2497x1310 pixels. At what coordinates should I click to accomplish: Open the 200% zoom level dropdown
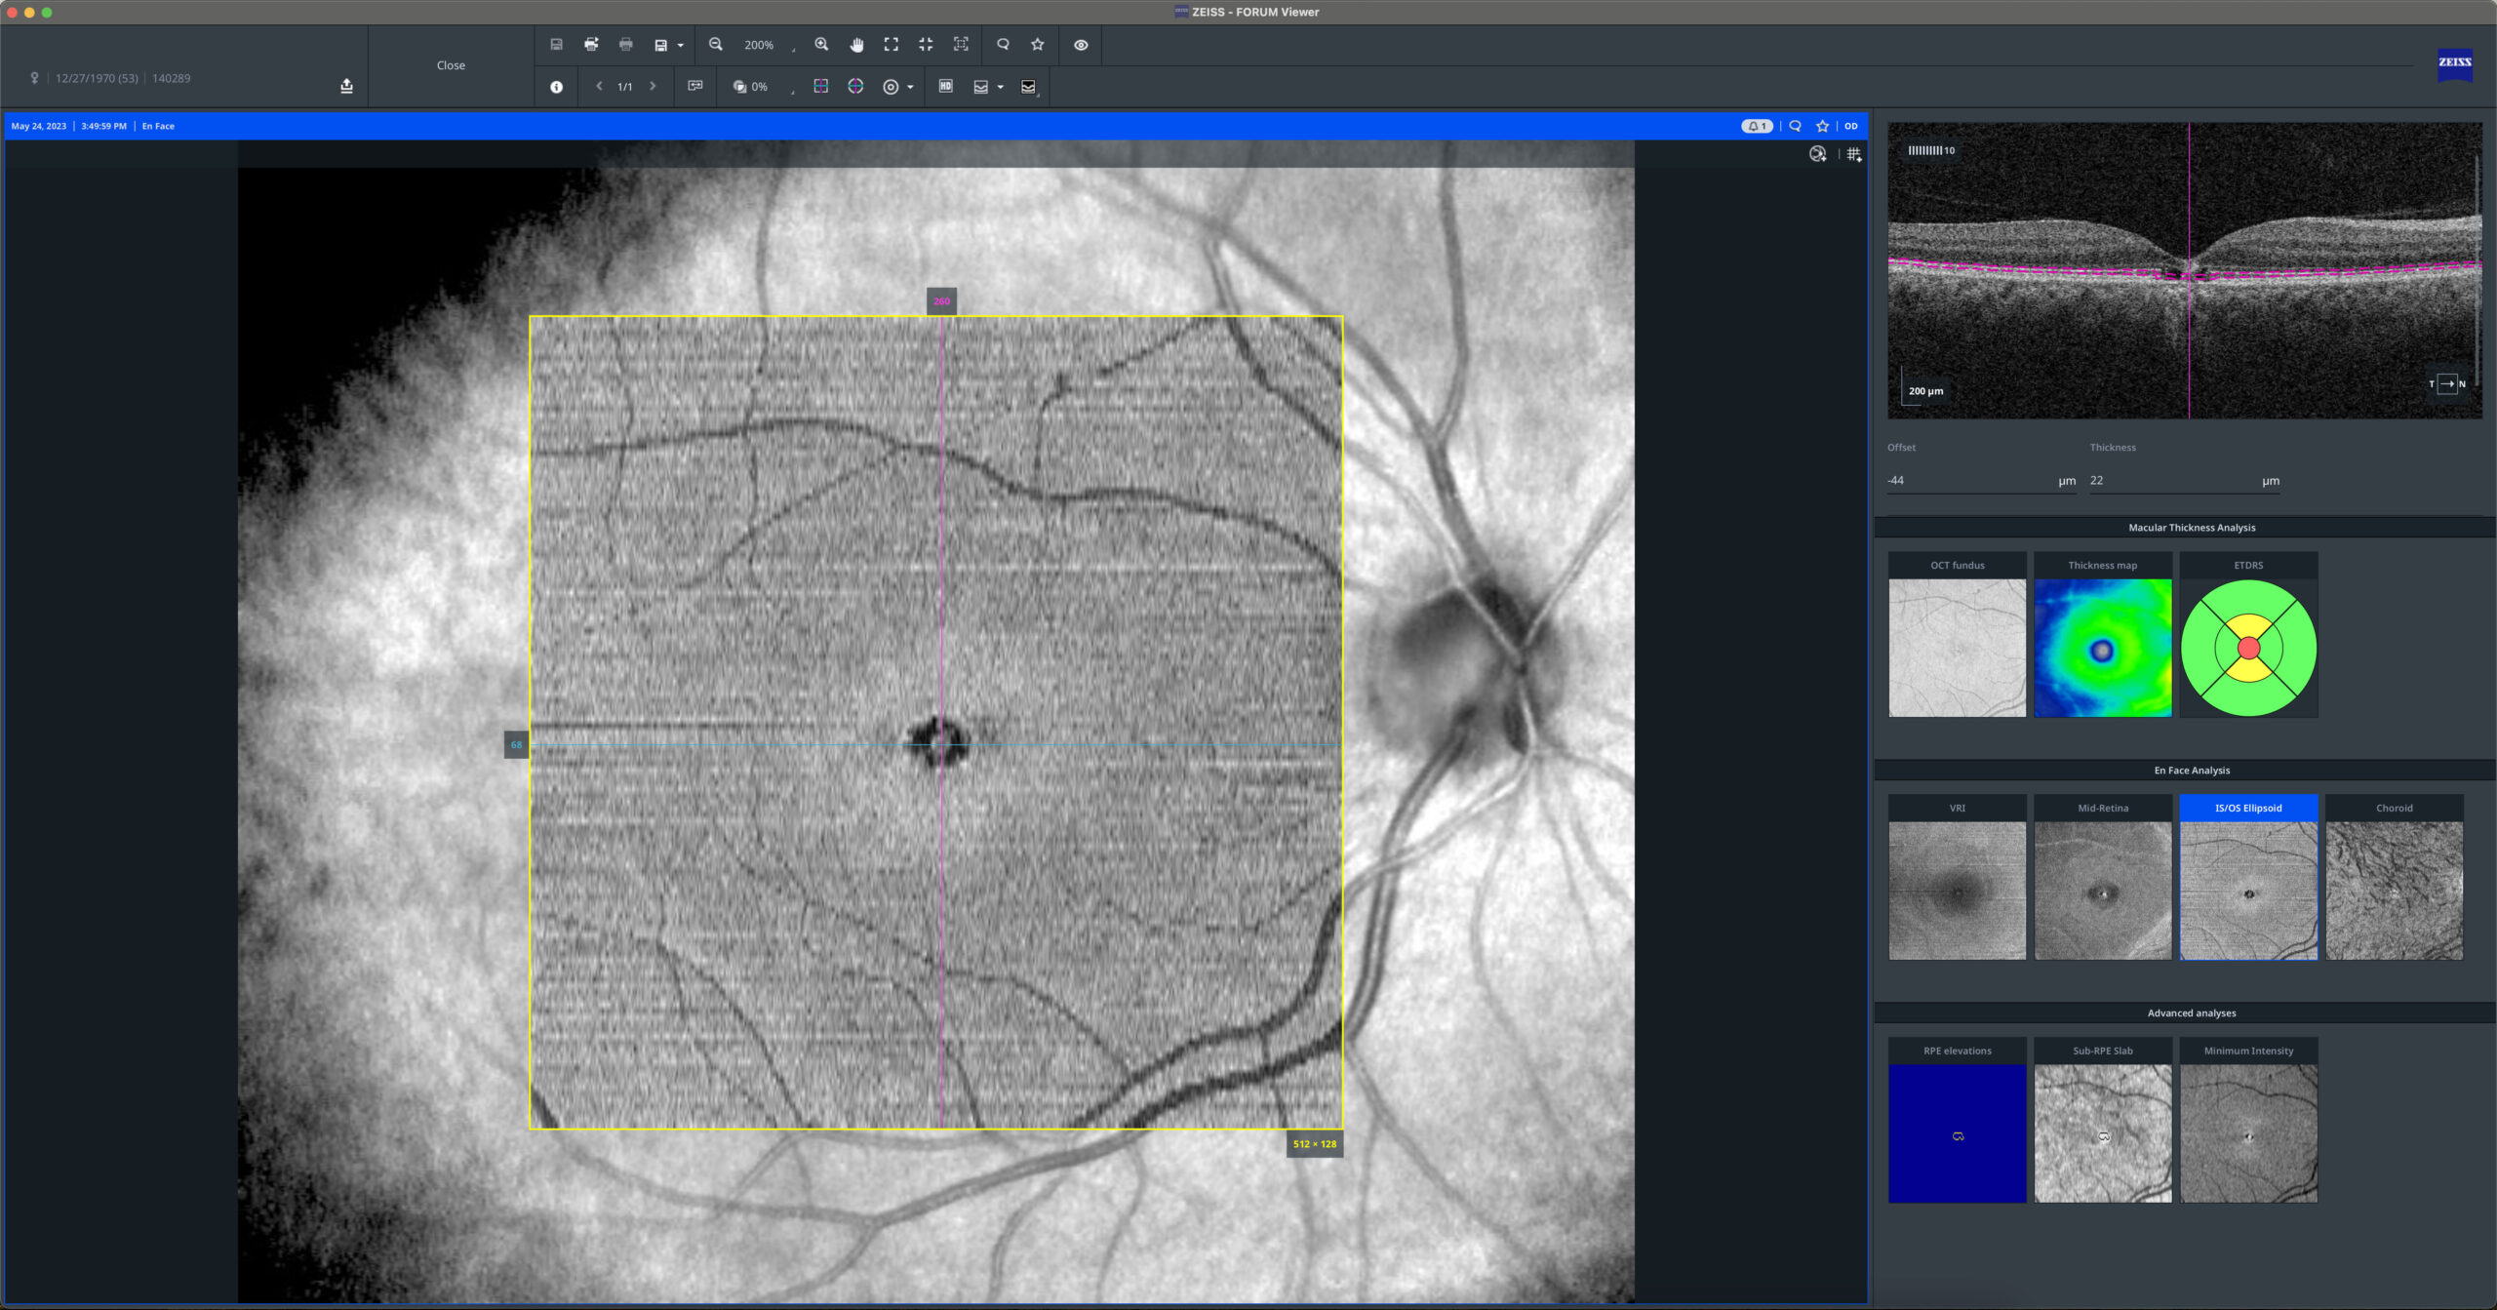(770, 45)
